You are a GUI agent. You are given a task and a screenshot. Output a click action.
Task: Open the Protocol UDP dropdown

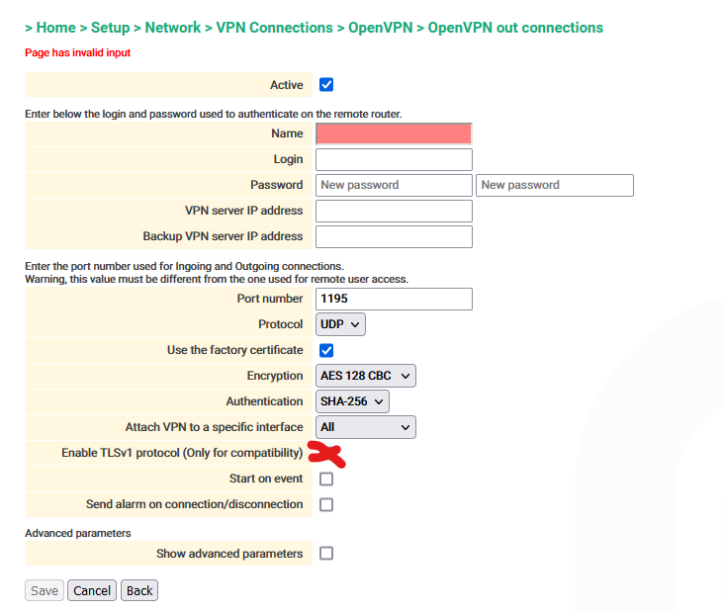pos(341,324)
